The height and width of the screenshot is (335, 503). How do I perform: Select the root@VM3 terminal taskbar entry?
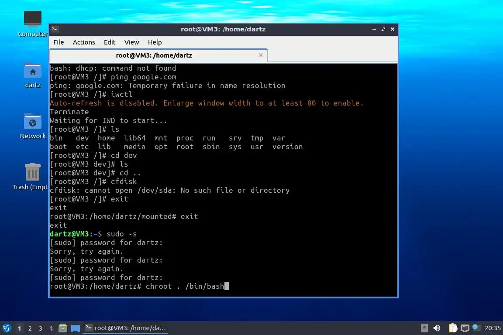point(125,328)
